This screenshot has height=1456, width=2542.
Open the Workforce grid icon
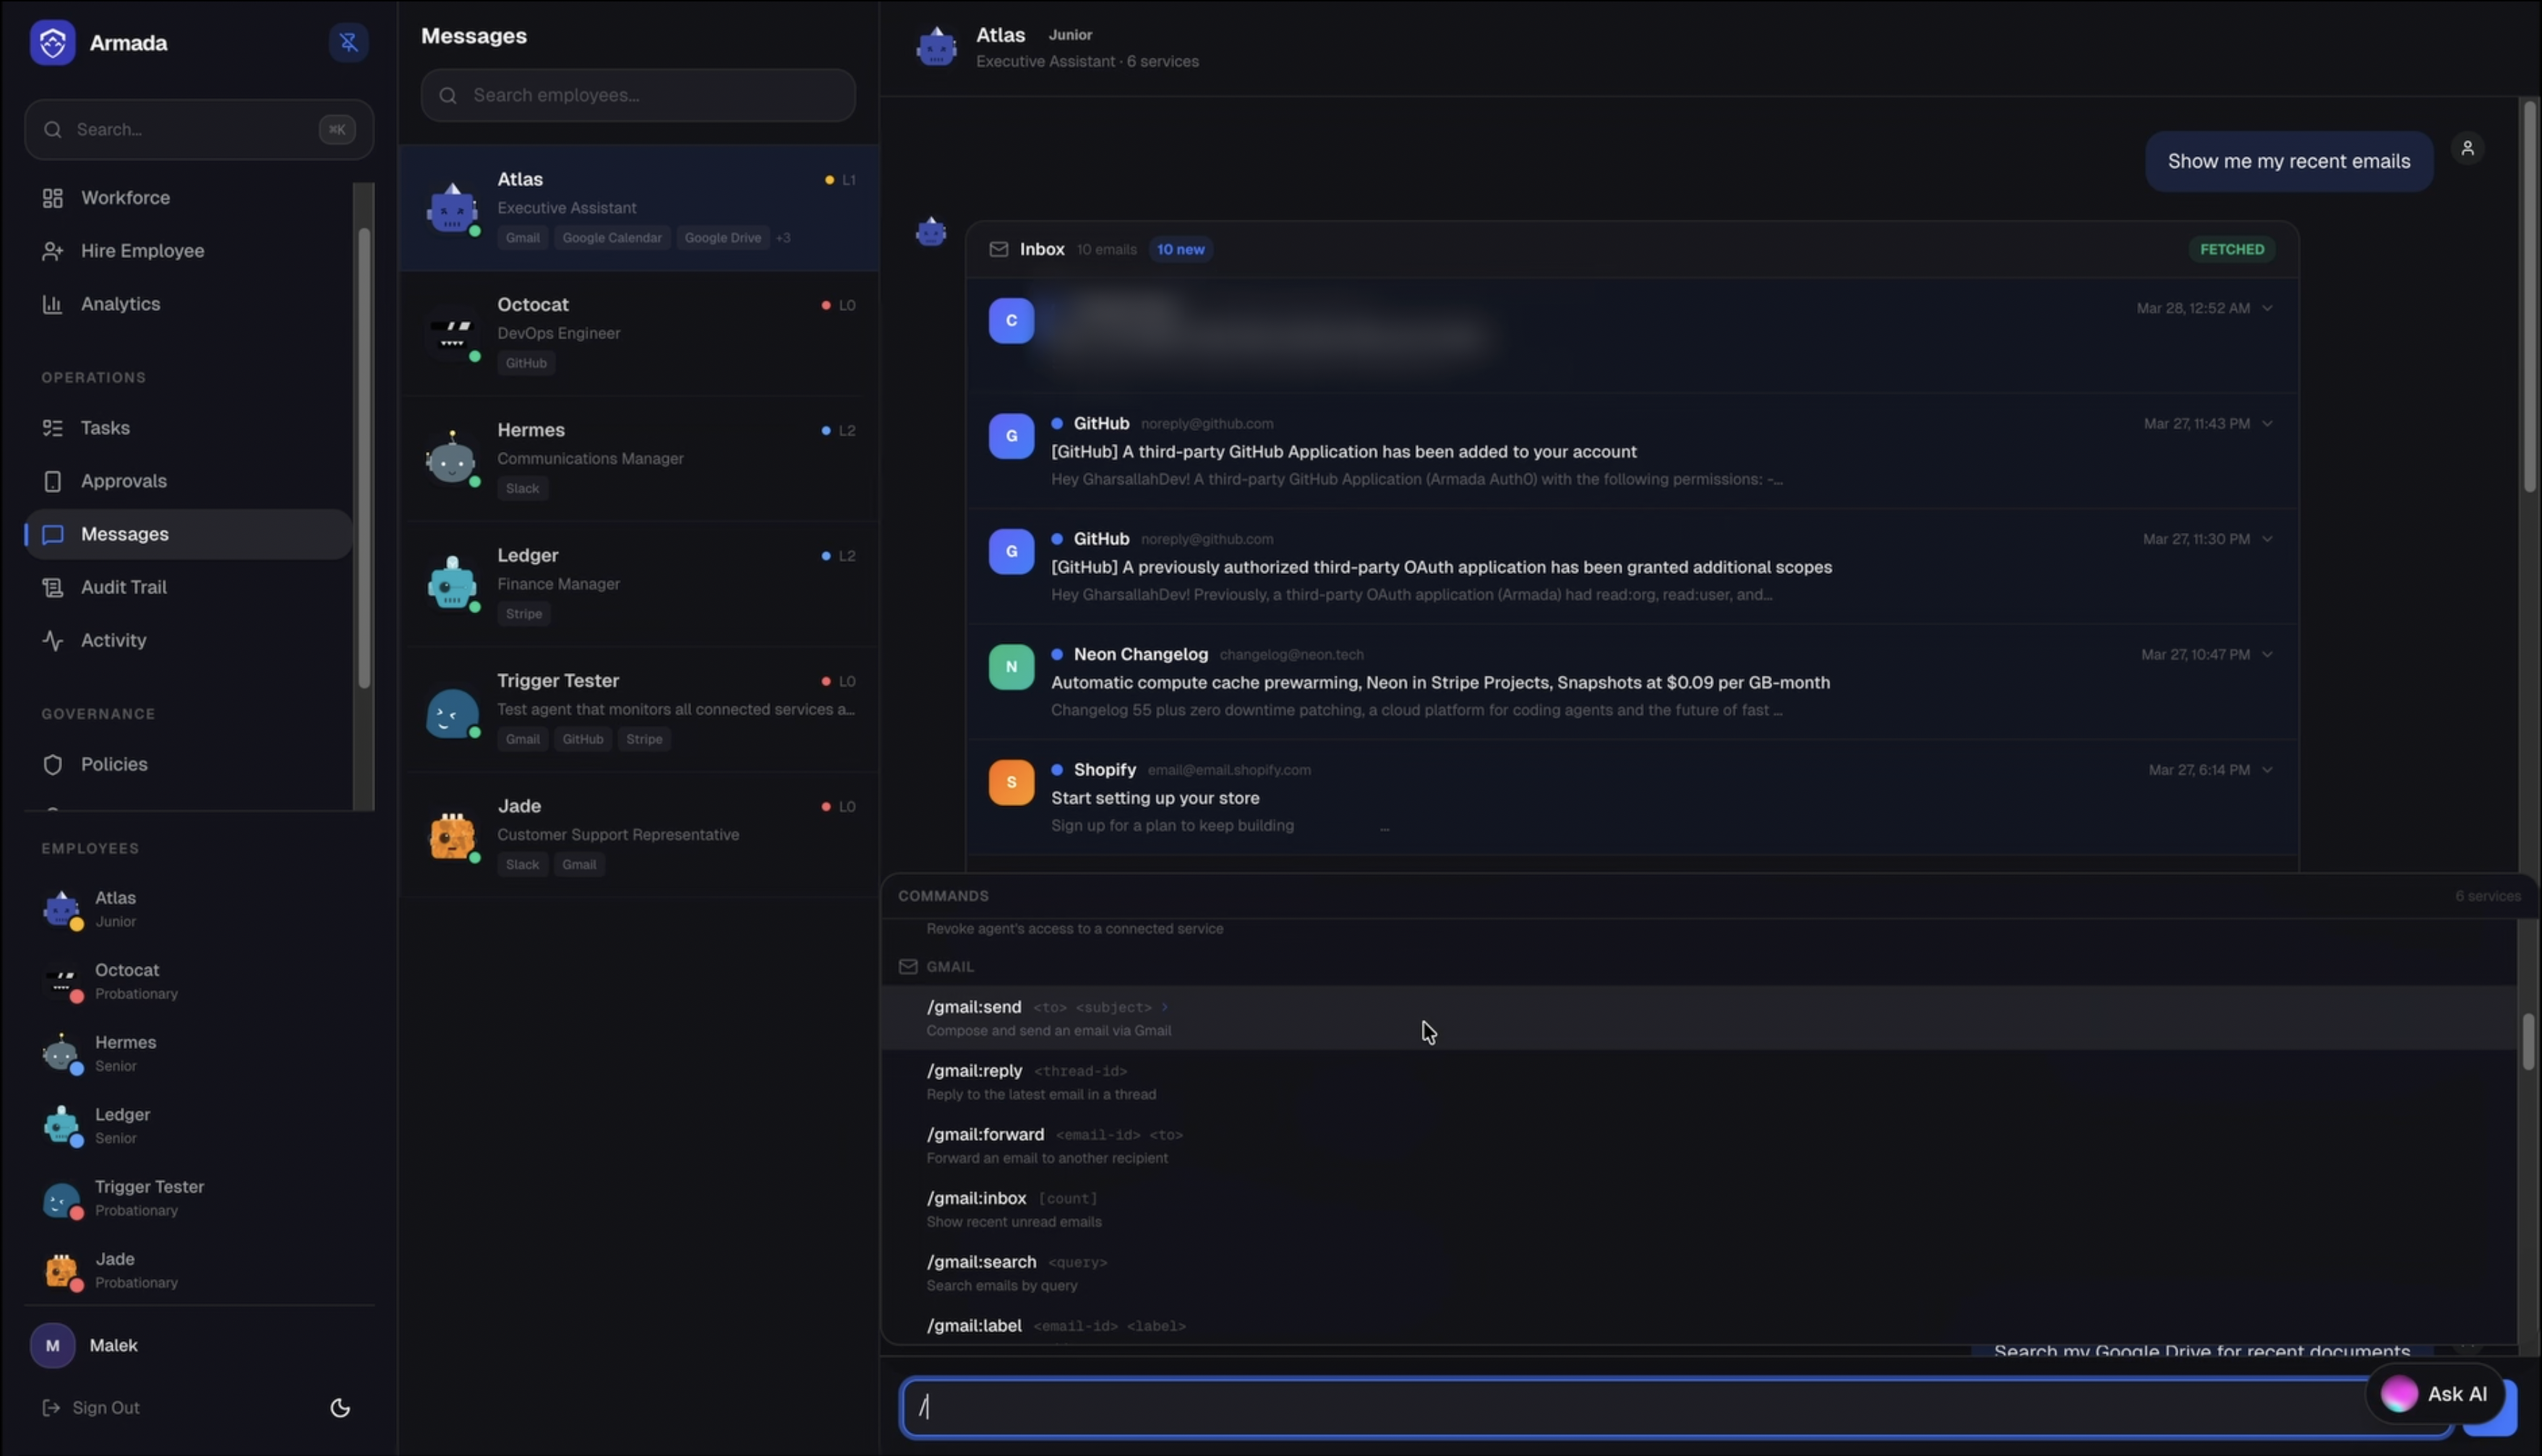(x=52, y=198)
